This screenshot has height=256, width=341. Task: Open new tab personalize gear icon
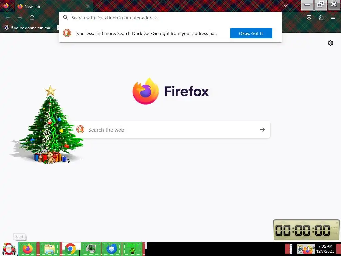pyautogui.click(x=331, y=43)
